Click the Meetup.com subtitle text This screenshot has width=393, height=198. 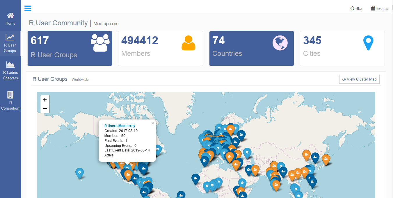(x=106, y=24)
